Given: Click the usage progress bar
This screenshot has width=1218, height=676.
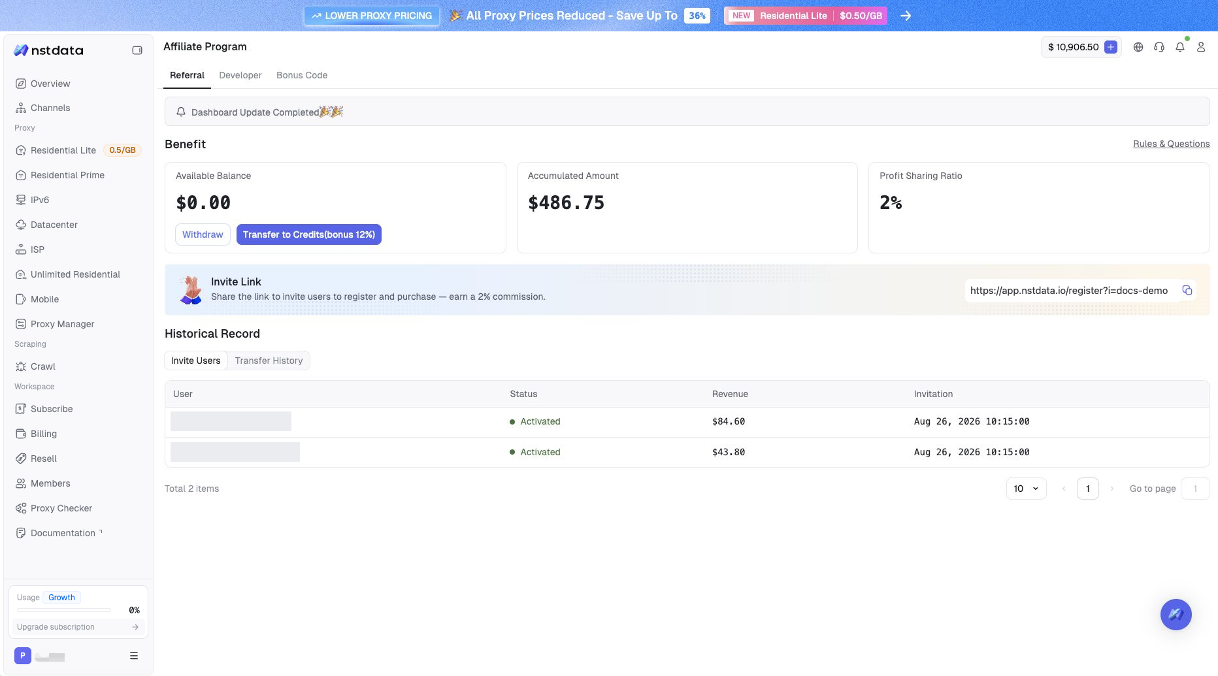Looking at the screenshot, I should pyautogui.click(x=63, y=610).
